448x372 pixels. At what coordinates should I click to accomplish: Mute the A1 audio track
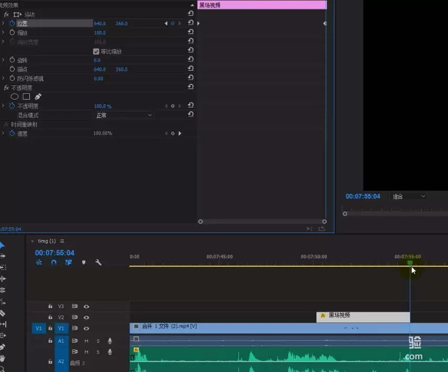(x=86, y=341)
